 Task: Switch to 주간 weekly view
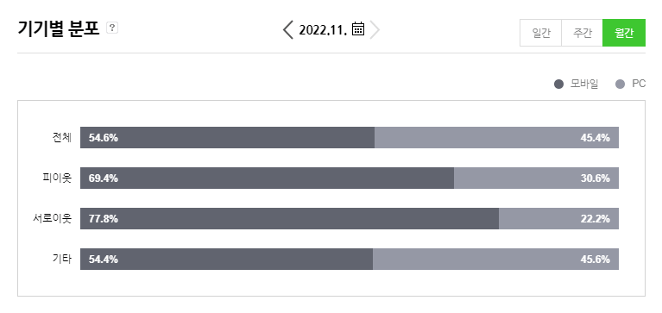tap(582, 33)
